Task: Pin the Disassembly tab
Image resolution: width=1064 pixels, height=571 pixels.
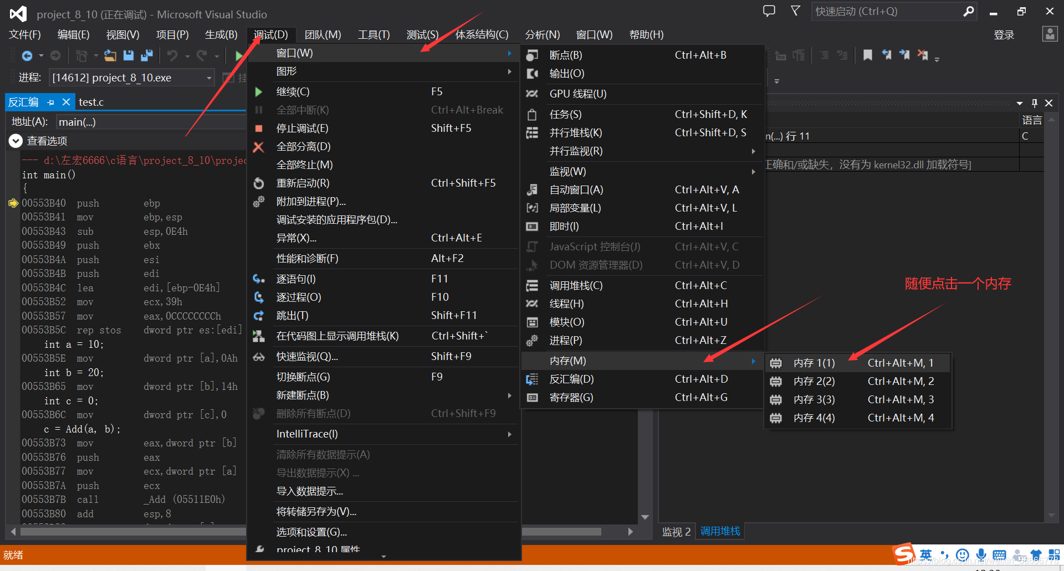Action: [51, 102]
